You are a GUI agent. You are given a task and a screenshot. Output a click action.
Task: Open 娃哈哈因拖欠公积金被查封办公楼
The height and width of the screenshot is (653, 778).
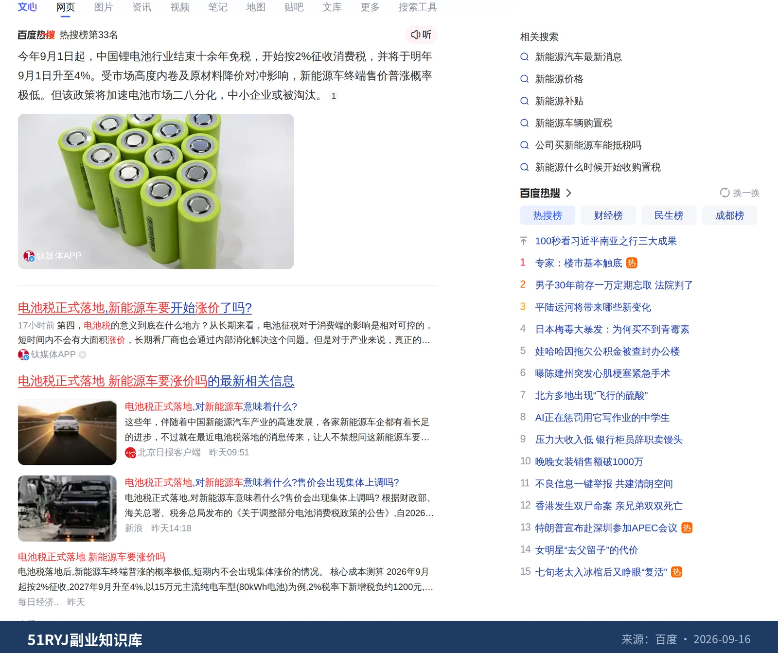607,352
